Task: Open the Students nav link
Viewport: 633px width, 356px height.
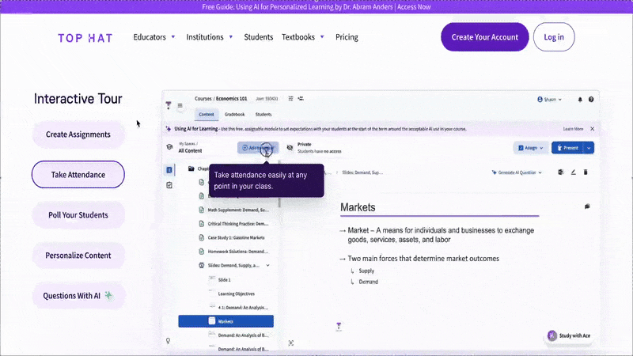Action: click(x=259, y=37)
